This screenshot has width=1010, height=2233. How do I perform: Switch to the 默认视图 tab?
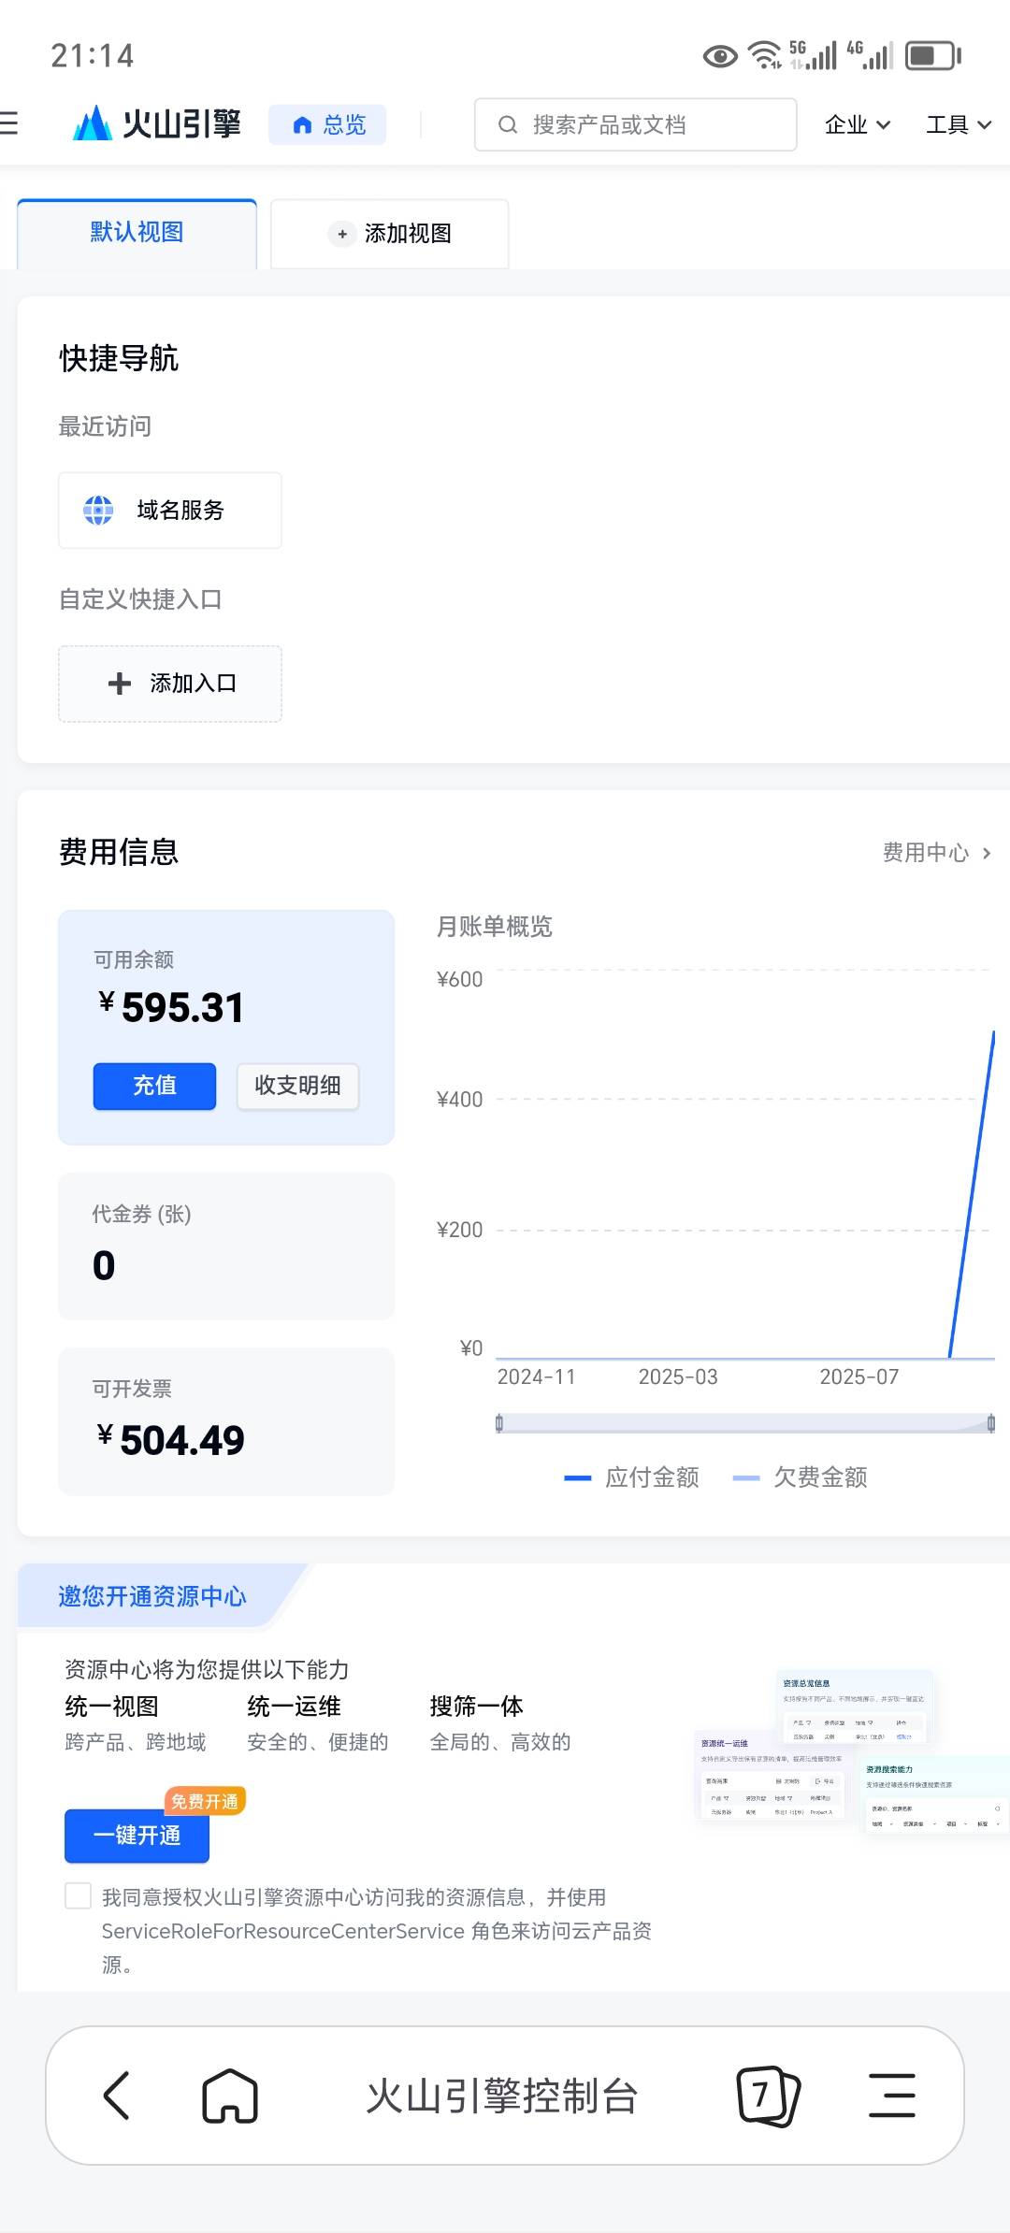click(x=137, y=233)
